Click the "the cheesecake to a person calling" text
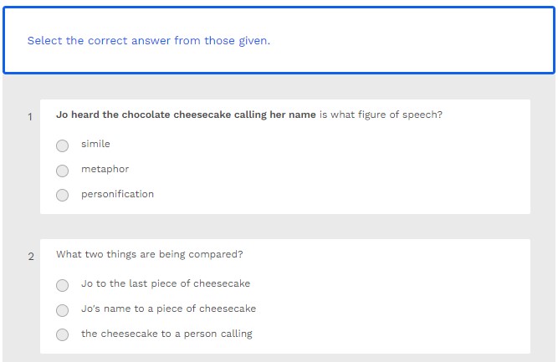 [166, 334]
